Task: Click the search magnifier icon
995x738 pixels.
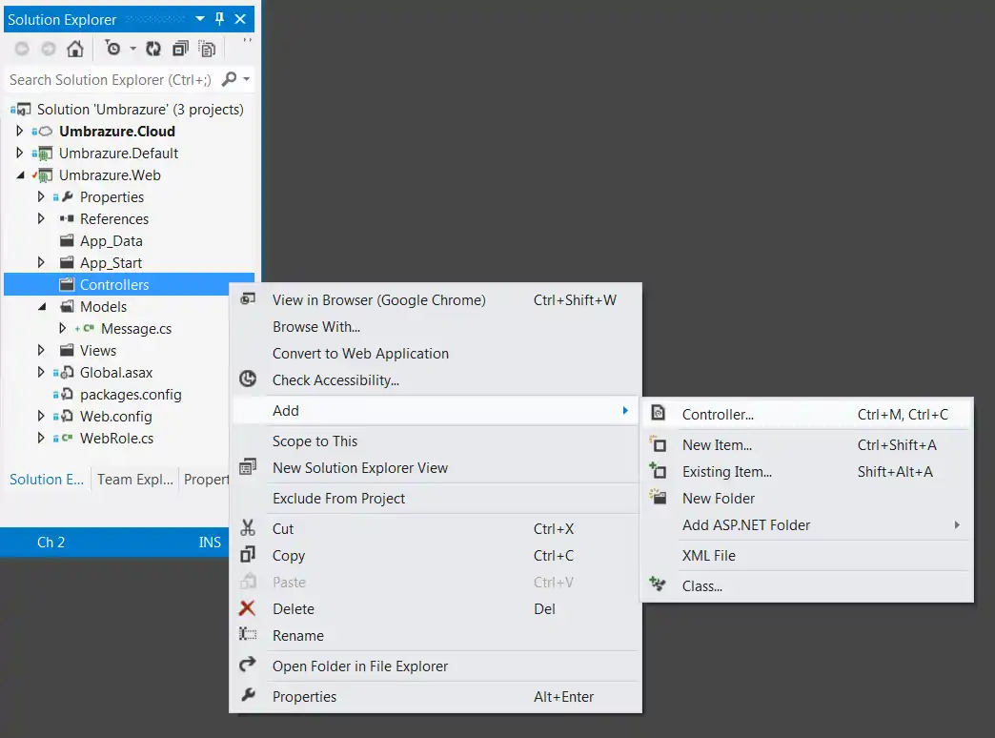Action: coord(229,79)
